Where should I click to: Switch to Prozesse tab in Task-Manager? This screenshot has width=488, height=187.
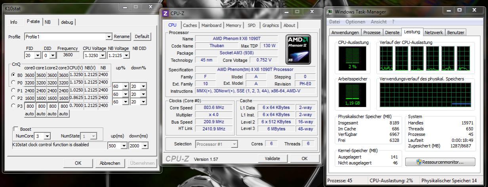pyautogui.click(x=372, y=32)
